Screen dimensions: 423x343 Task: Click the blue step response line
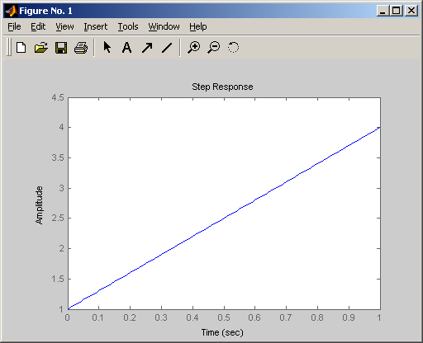[x=224, y=218]
